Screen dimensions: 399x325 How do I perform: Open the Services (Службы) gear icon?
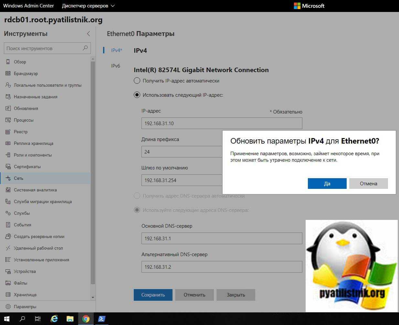point(8,213)
